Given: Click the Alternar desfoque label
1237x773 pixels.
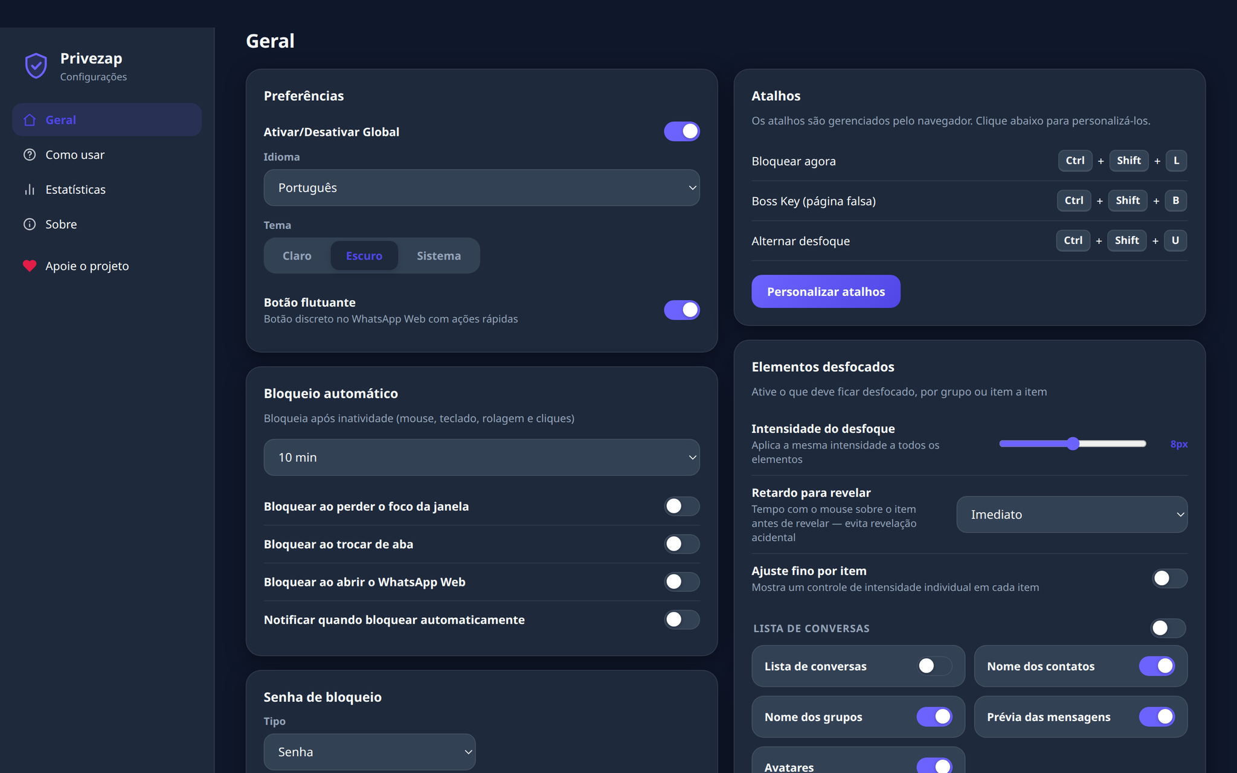Looking at the screenshot, I should click(x=800, y=241).
